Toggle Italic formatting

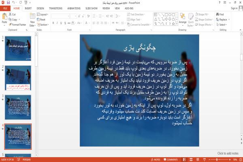coord(57,23)
